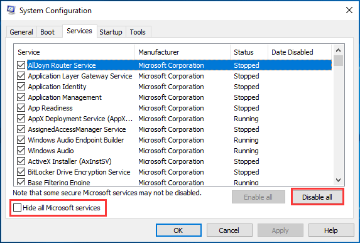The height and width of the screenshot is (243, 360).
Task: Click the System Configuration title bar icon
Action: click(11, 11)
